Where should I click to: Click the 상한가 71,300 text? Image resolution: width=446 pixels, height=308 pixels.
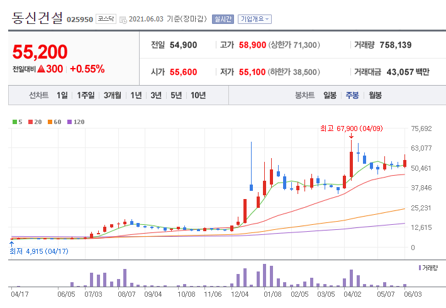(294, 45)
